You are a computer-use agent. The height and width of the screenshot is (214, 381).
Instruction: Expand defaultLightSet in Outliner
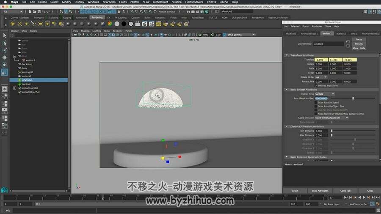tap(14, 88)
